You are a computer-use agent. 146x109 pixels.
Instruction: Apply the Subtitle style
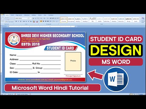tap(100, 20)
